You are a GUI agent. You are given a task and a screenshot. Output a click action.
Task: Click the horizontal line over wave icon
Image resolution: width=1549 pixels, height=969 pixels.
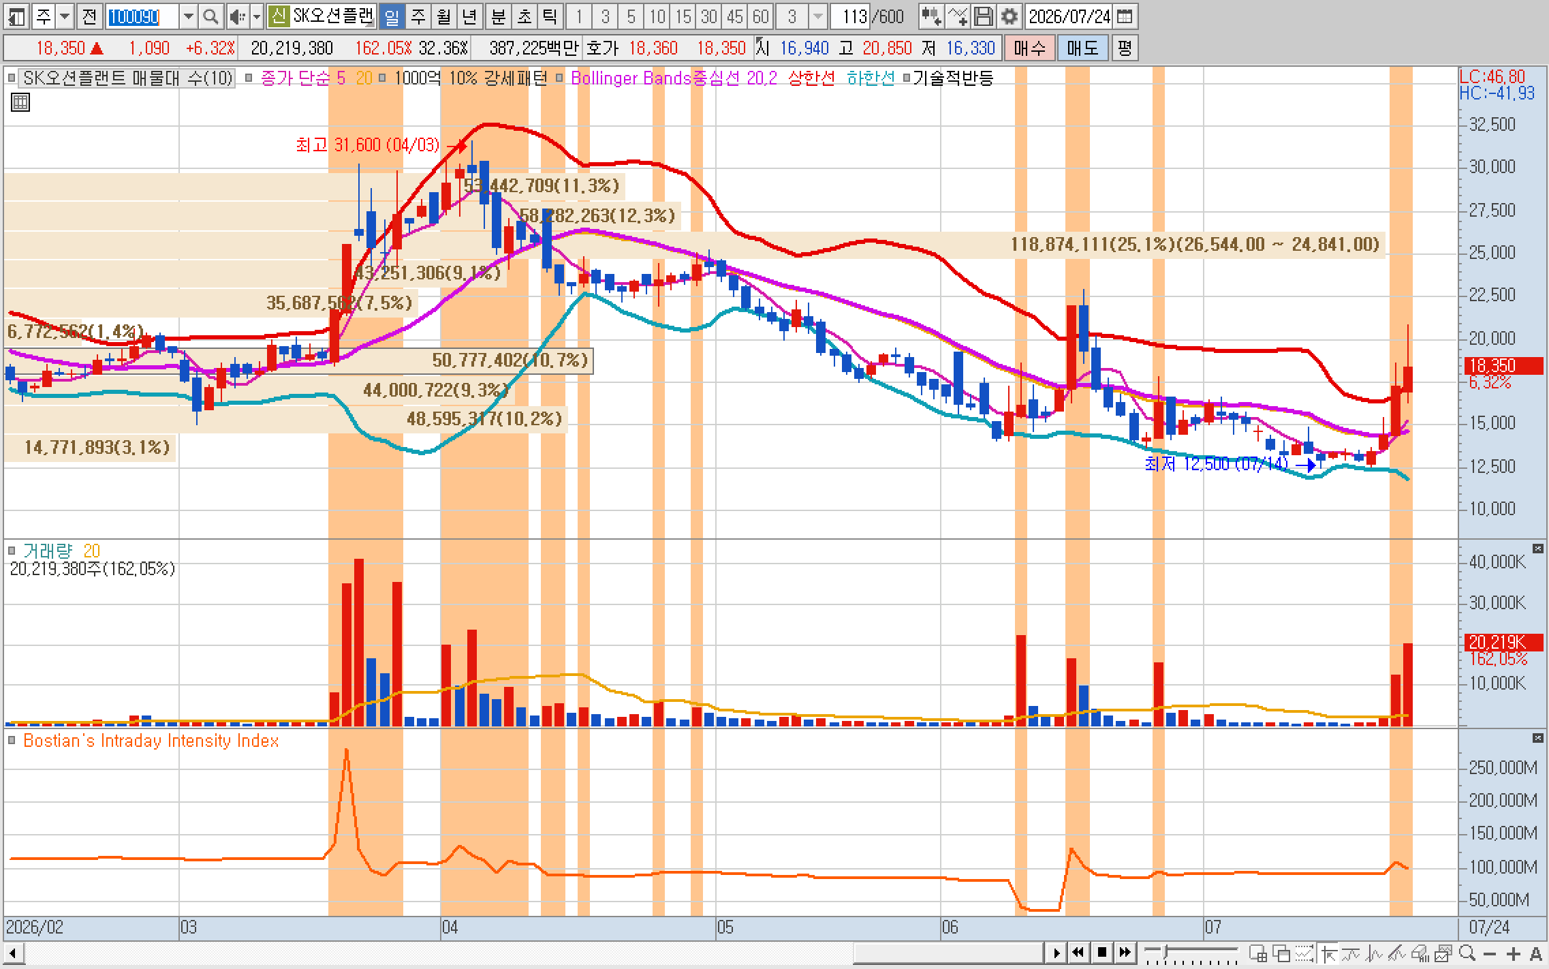[1351, 953]
